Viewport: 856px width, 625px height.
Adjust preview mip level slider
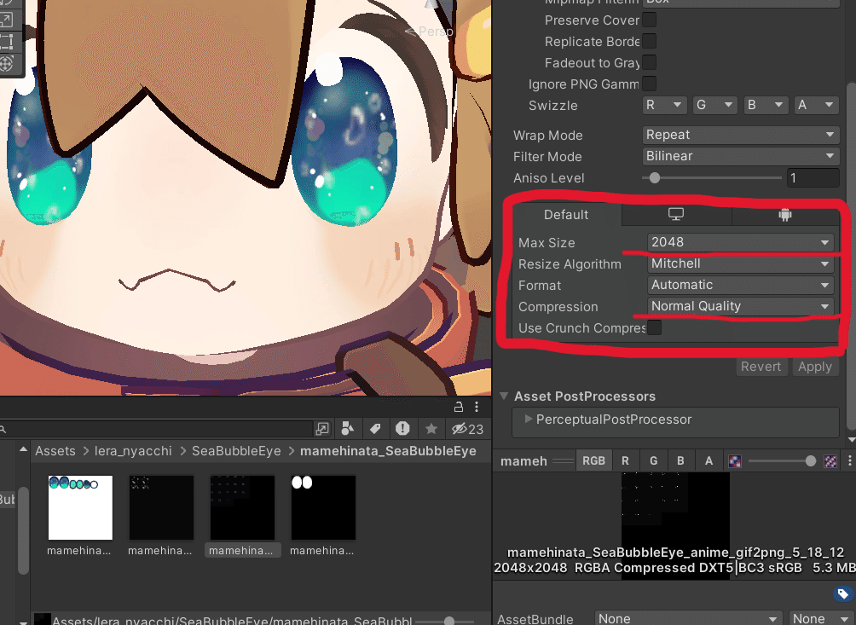click(x=811, y=461)
